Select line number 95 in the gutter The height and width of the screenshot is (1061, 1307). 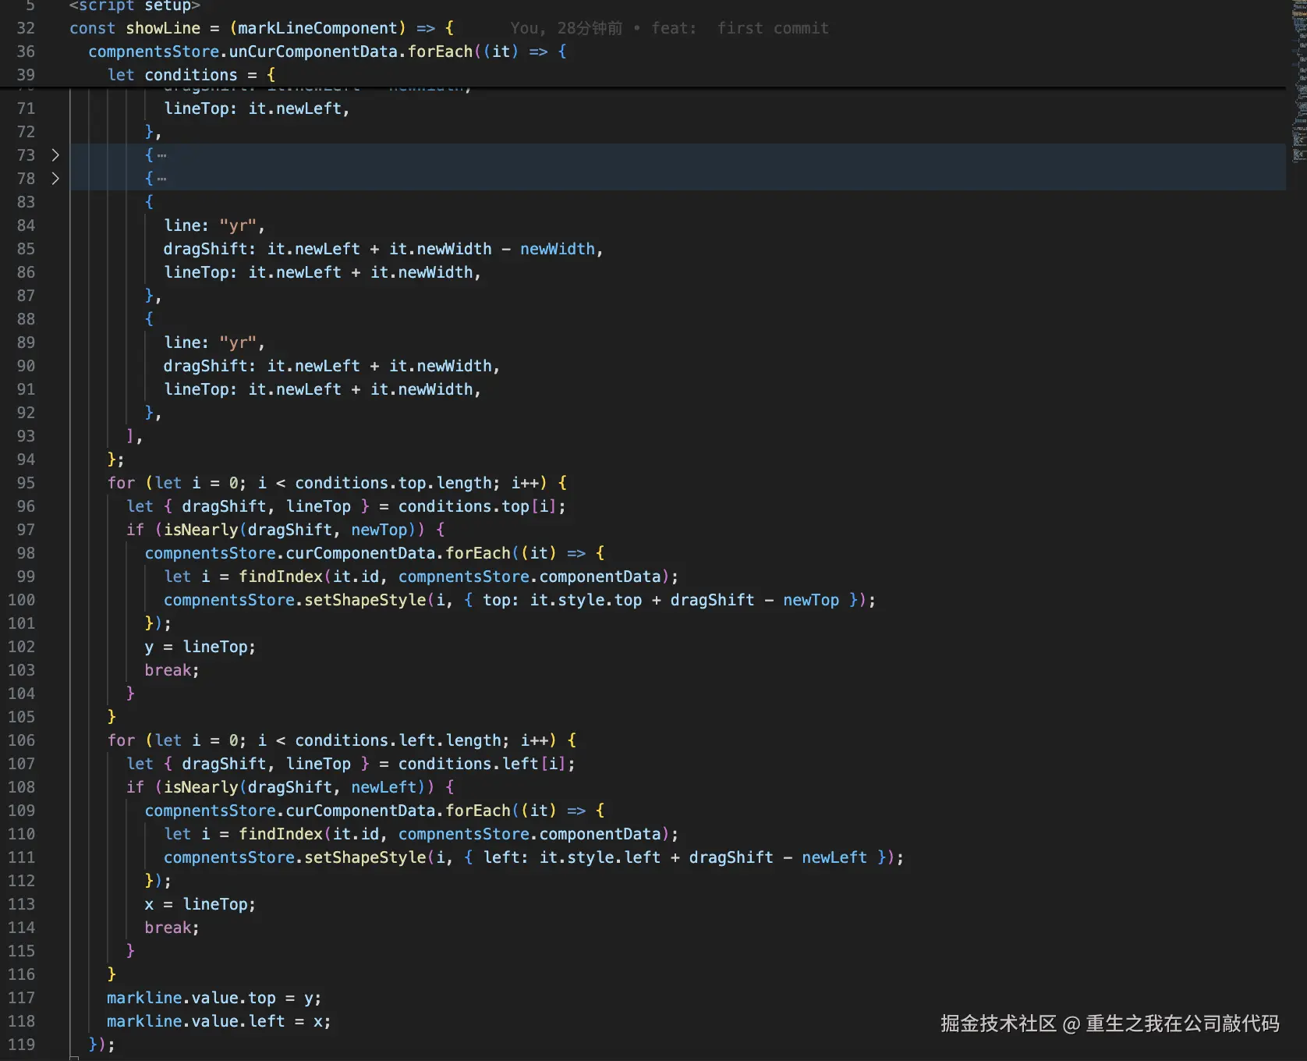[26, 483]
